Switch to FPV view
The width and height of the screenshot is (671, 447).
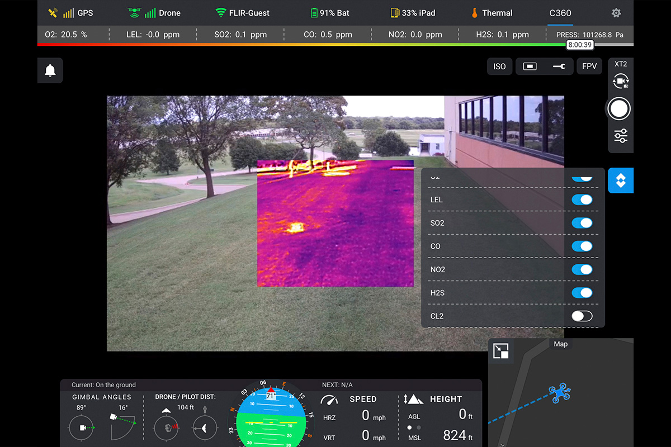tap(589, 66)
